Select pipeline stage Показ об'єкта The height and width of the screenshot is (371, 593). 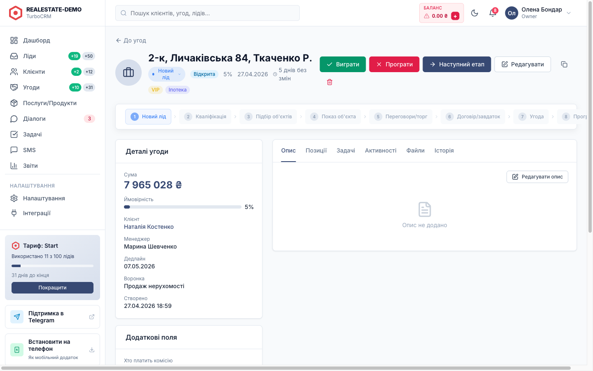[333, 117]
